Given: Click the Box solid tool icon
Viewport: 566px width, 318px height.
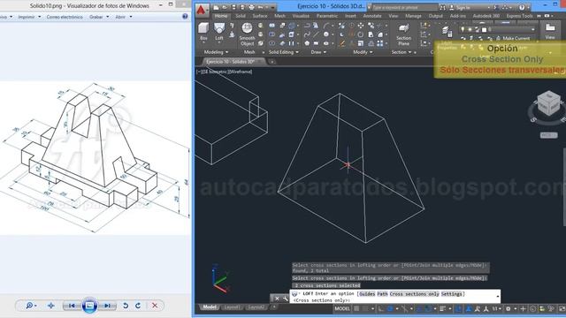Looking at the screenshot, I should click(203, 28).
